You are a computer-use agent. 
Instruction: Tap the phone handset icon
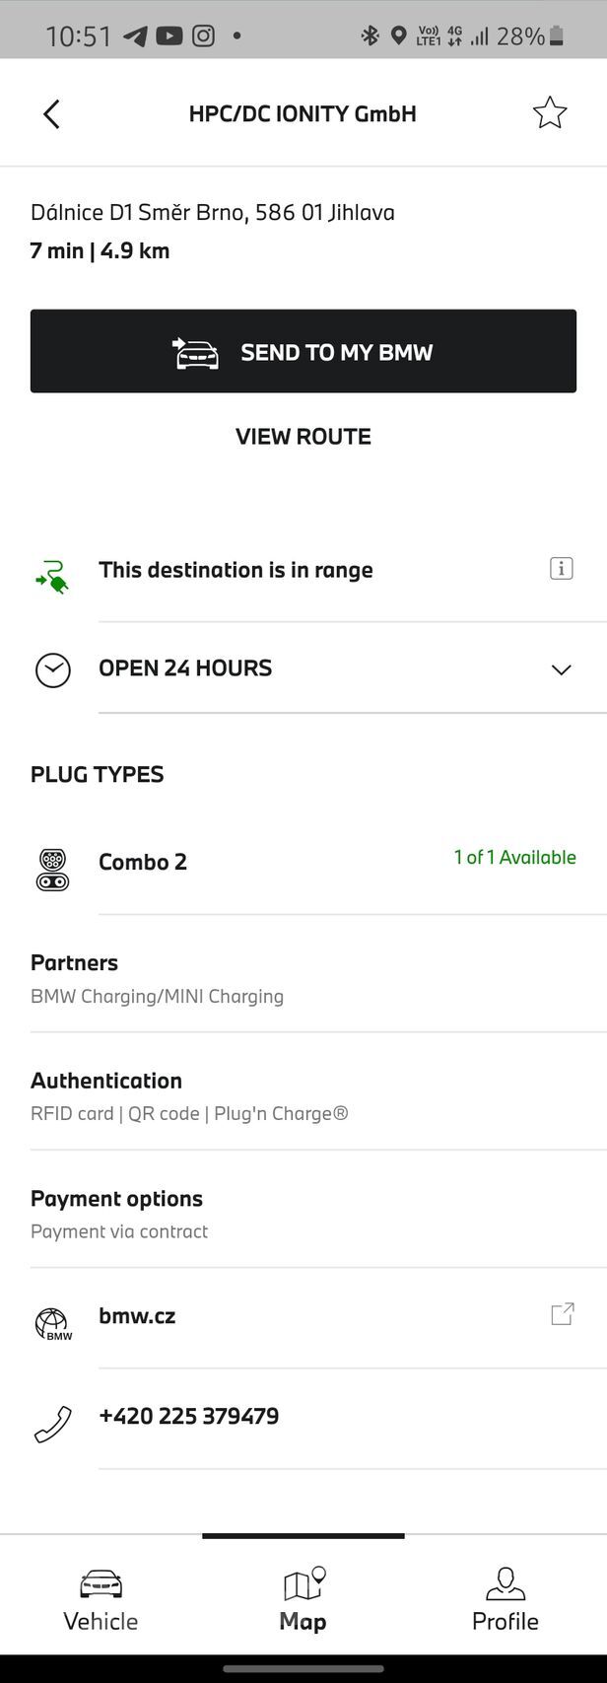click(52, 1421)
